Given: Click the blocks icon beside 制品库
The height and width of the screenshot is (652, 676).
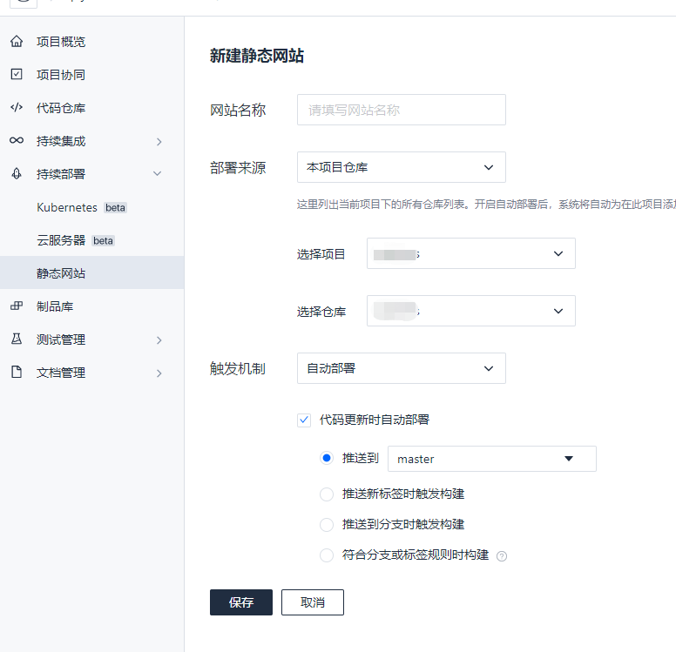Looking at the screenshot, I should click(x=17, y=306).
